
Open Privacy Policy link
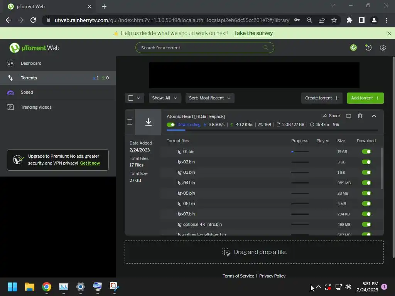[x=272, y=276]
